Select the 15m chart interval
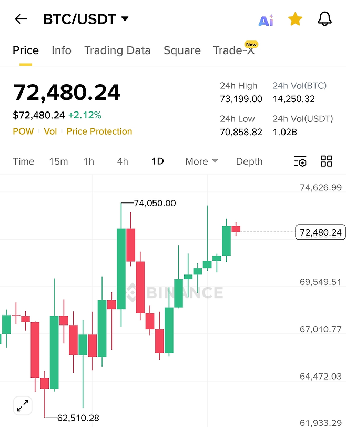This screenshot has height=427, width=346. 58,161
